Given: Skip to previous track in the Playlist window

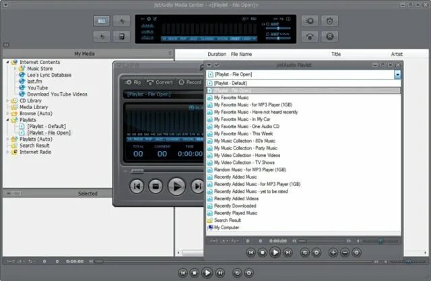Looking at the screenshot, I should [251, 253].
